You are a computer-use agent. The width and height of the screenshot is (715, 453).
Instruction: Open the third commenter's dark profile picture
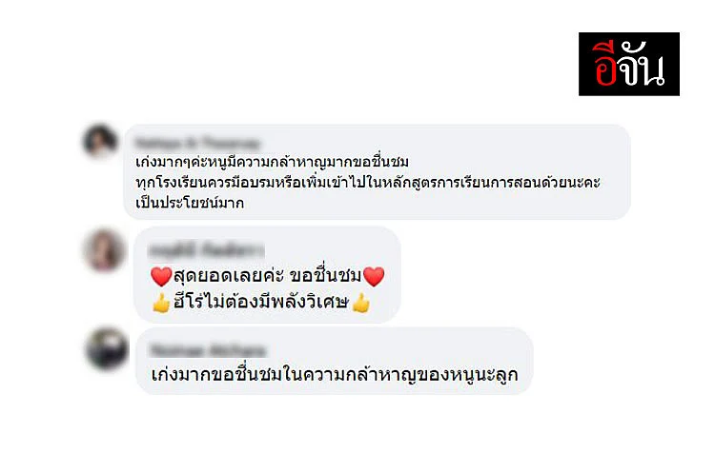[107, 349]
